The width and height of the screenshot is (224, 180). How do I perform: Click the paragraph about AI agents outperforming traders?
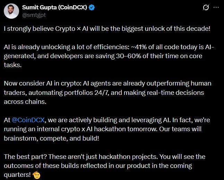pyautogui.click(x=107, y=92)
